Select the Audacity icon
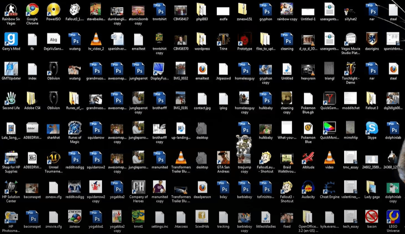Image resolution: width=405 pixels, height=234 pixels. click(x=308, y=187)
